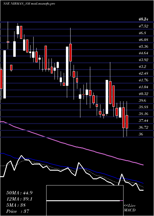Click the '50MA : 44.9' reading

click(x=19, y=193)
